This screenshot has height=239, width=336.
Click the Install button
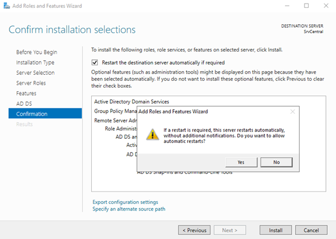point(276,230)
